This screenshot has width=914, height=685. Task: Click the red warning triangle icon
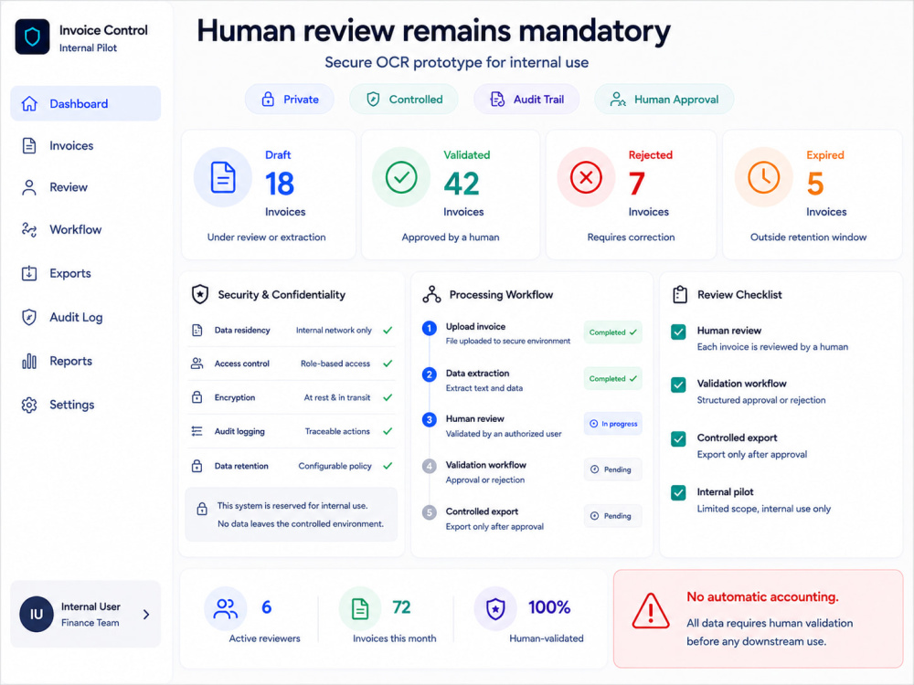tap(651, 611)
